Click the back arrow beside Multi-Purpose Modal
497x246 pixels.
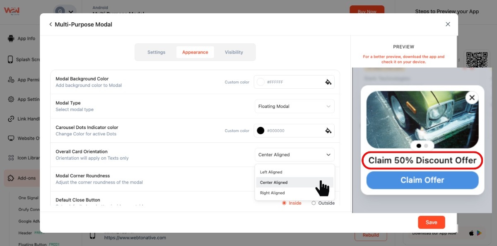coord(51,24)
